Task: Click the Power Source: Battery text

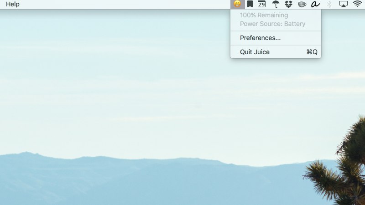Action: (x=272, y=24)
